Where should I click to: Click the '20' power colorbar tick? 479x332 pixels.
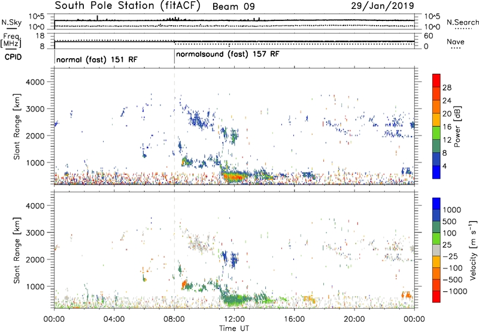pyautogui.click(x=447, y=114)
